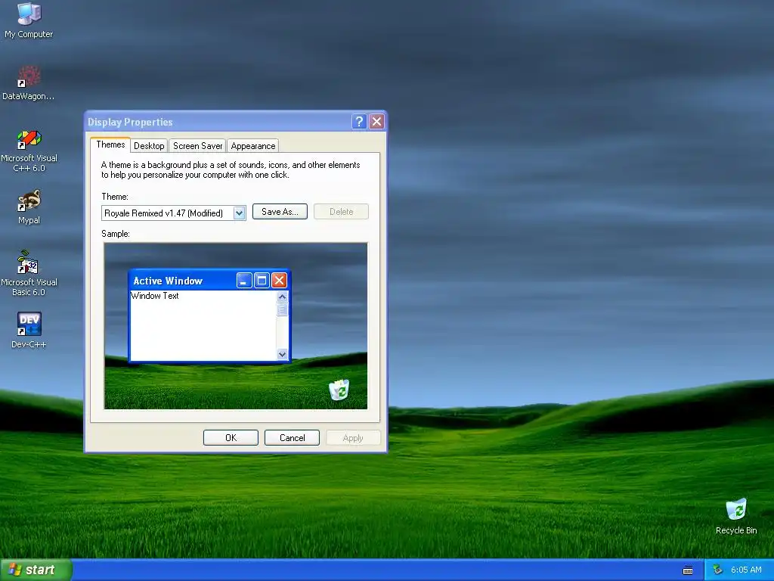
Task: Click the sample window minimize button
Action: 244,281
